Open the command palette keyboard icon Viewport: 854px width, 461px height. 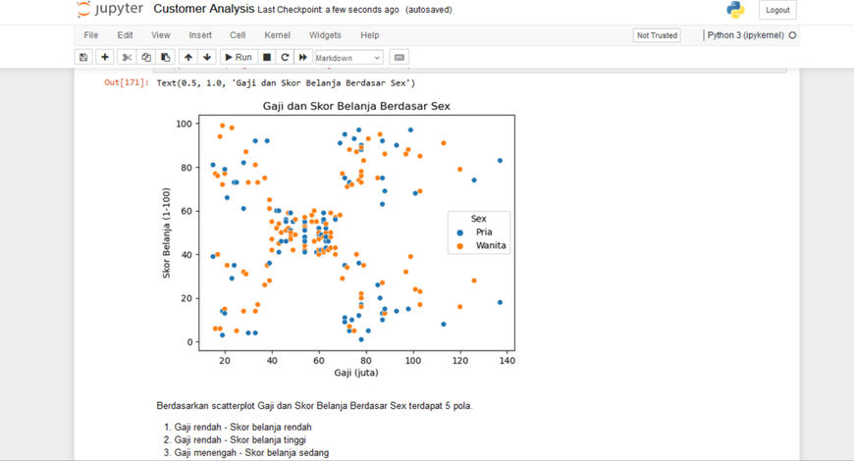tap(398, 58)
